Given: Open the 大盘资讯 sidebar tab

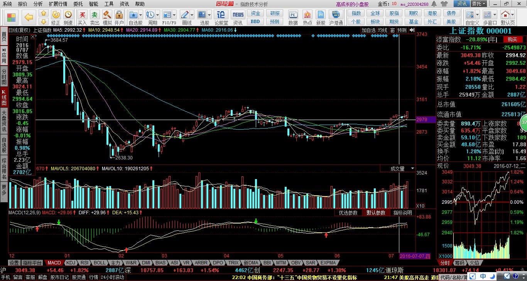Looking at the screenshot, I should [4, 121].
